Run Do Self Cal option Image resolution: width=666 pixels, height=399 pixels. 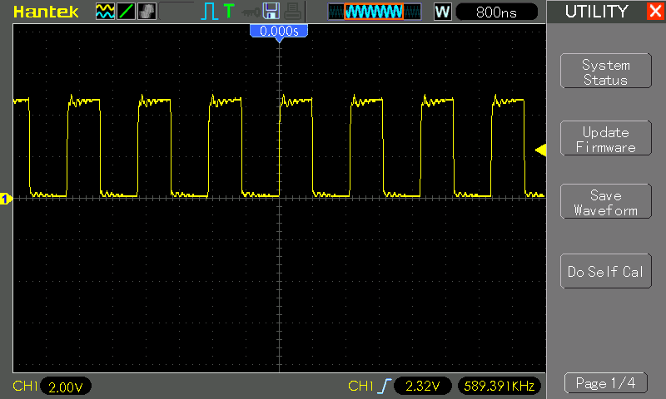point(605,272)
